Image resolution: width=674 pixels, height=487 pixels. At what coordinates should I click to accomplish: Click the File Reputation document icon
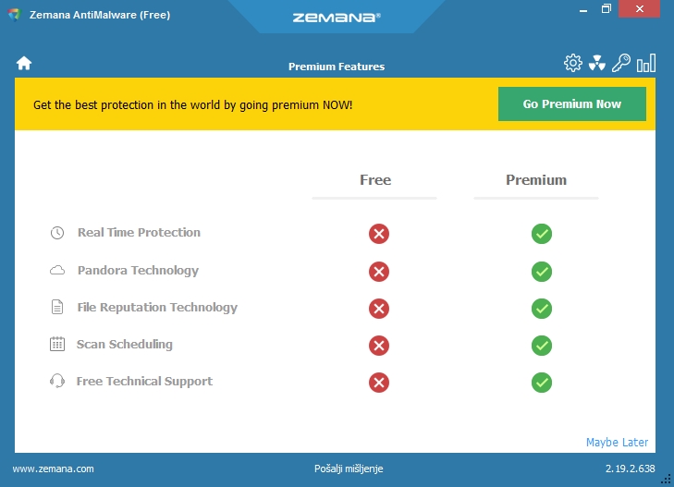coord(57,308)
